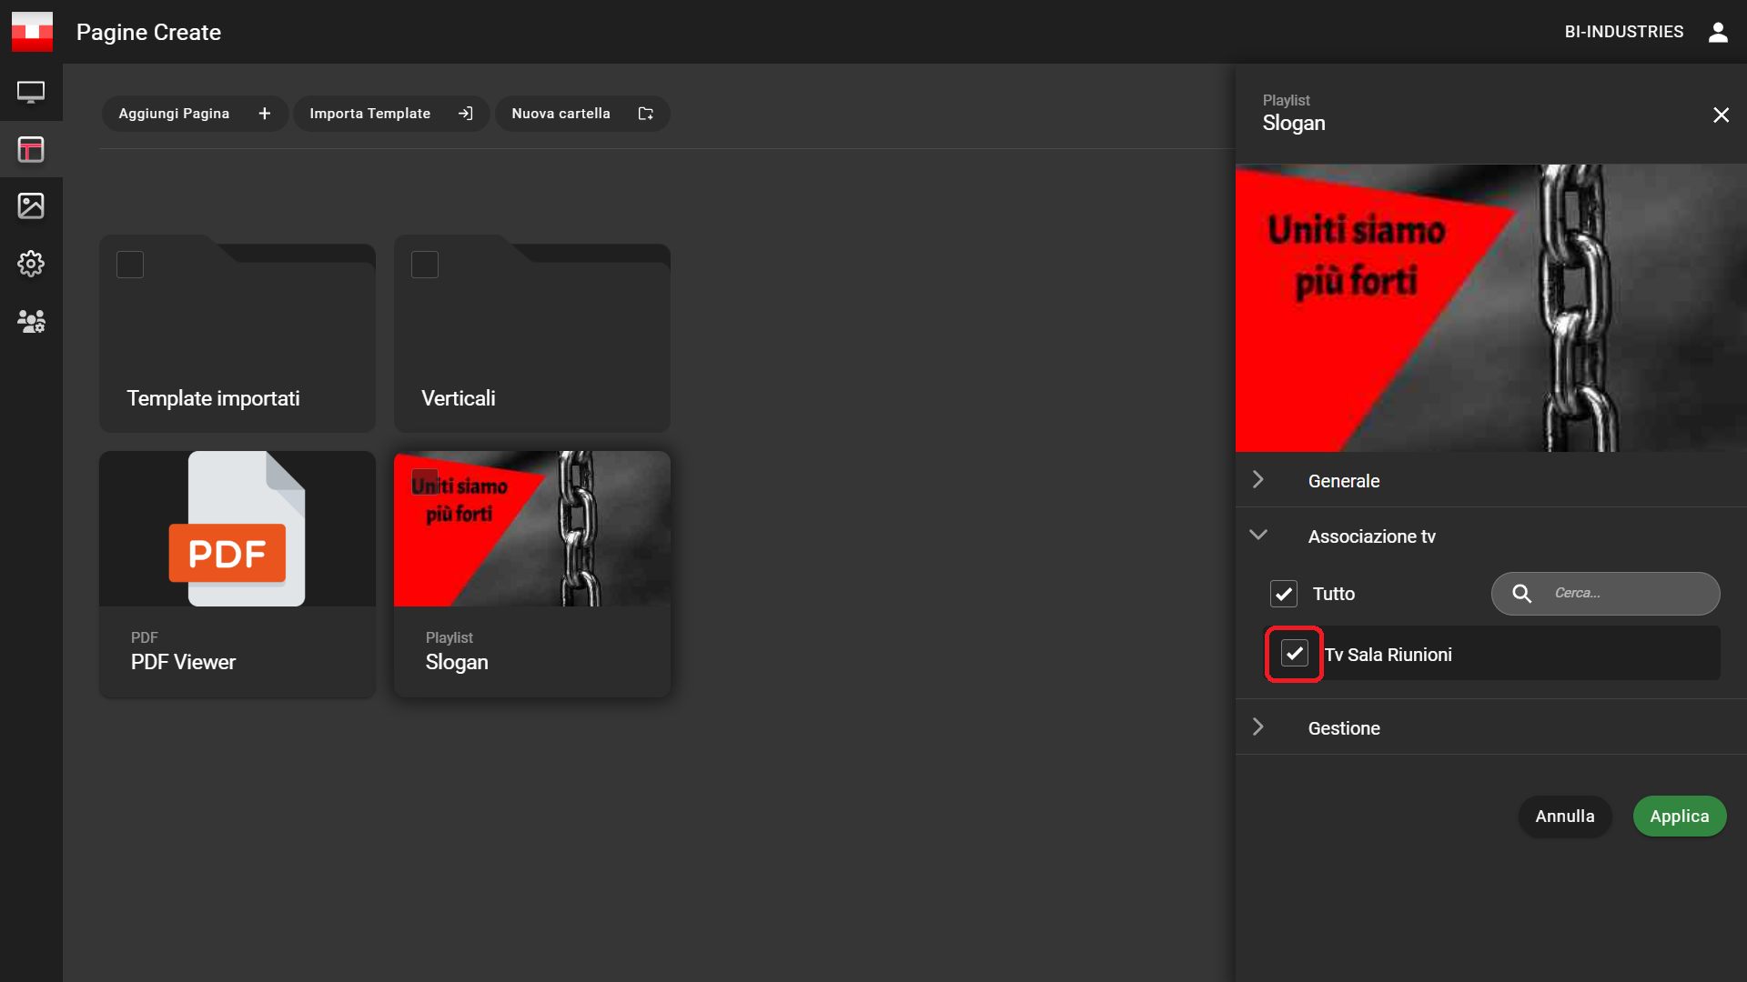This screenshot has height=982, width=1747.
Task: Open the displays monitor icon in sidebar
Action: click(31, 92)
